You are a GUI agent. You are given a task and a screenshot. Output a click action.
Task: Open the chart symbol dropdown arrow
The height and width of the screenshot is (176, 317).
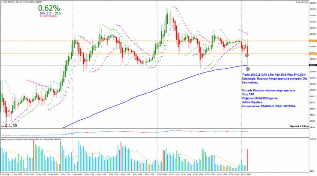(2, 2)
